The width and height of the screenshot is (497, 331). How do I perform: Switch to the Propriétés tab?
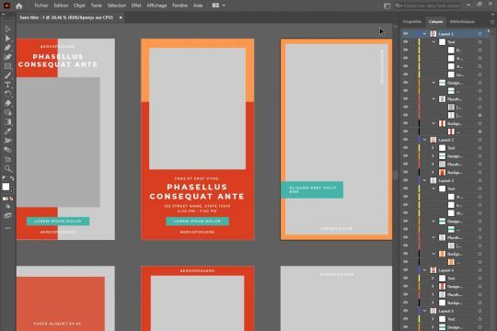coord(412,22)
